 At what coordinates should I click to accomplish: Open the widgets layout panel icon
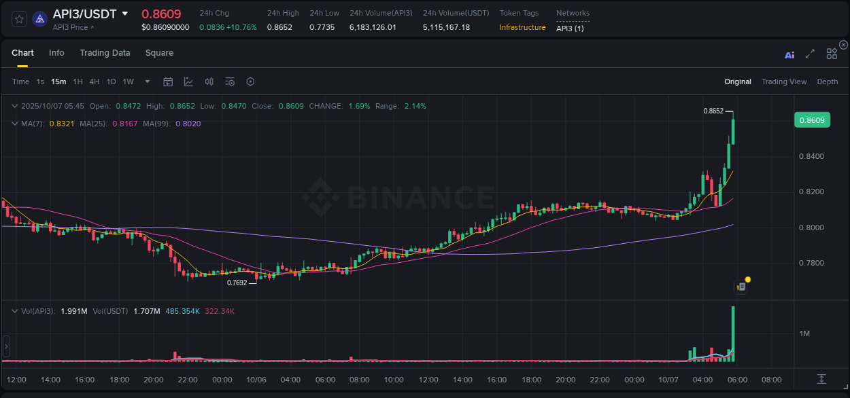pyautogui.click(x=831, y=54)
